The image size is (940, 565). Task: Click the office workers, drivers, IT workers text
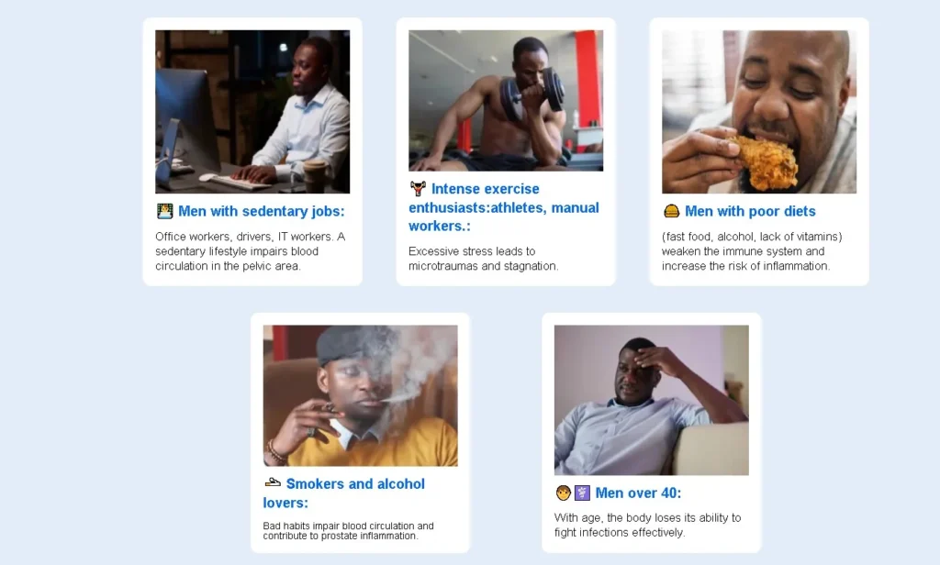pos(251,251)
